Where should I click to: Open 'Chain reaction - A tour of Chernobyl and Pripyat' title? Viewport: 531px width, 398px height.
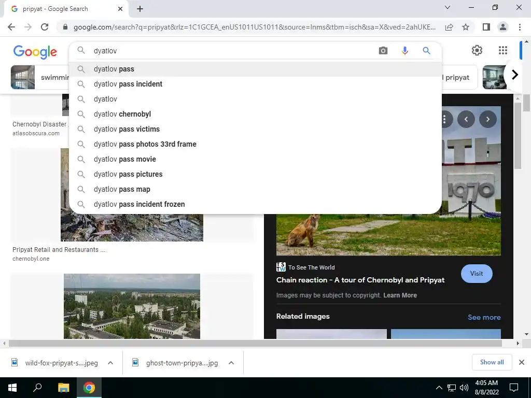tap(360, 280)
